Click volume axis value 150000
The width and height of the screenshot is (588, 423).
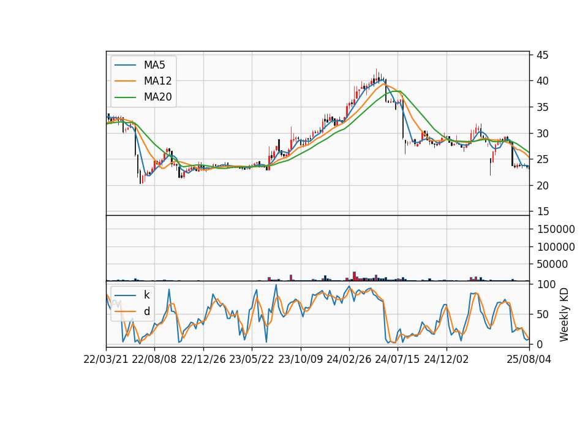pos(556,229)
